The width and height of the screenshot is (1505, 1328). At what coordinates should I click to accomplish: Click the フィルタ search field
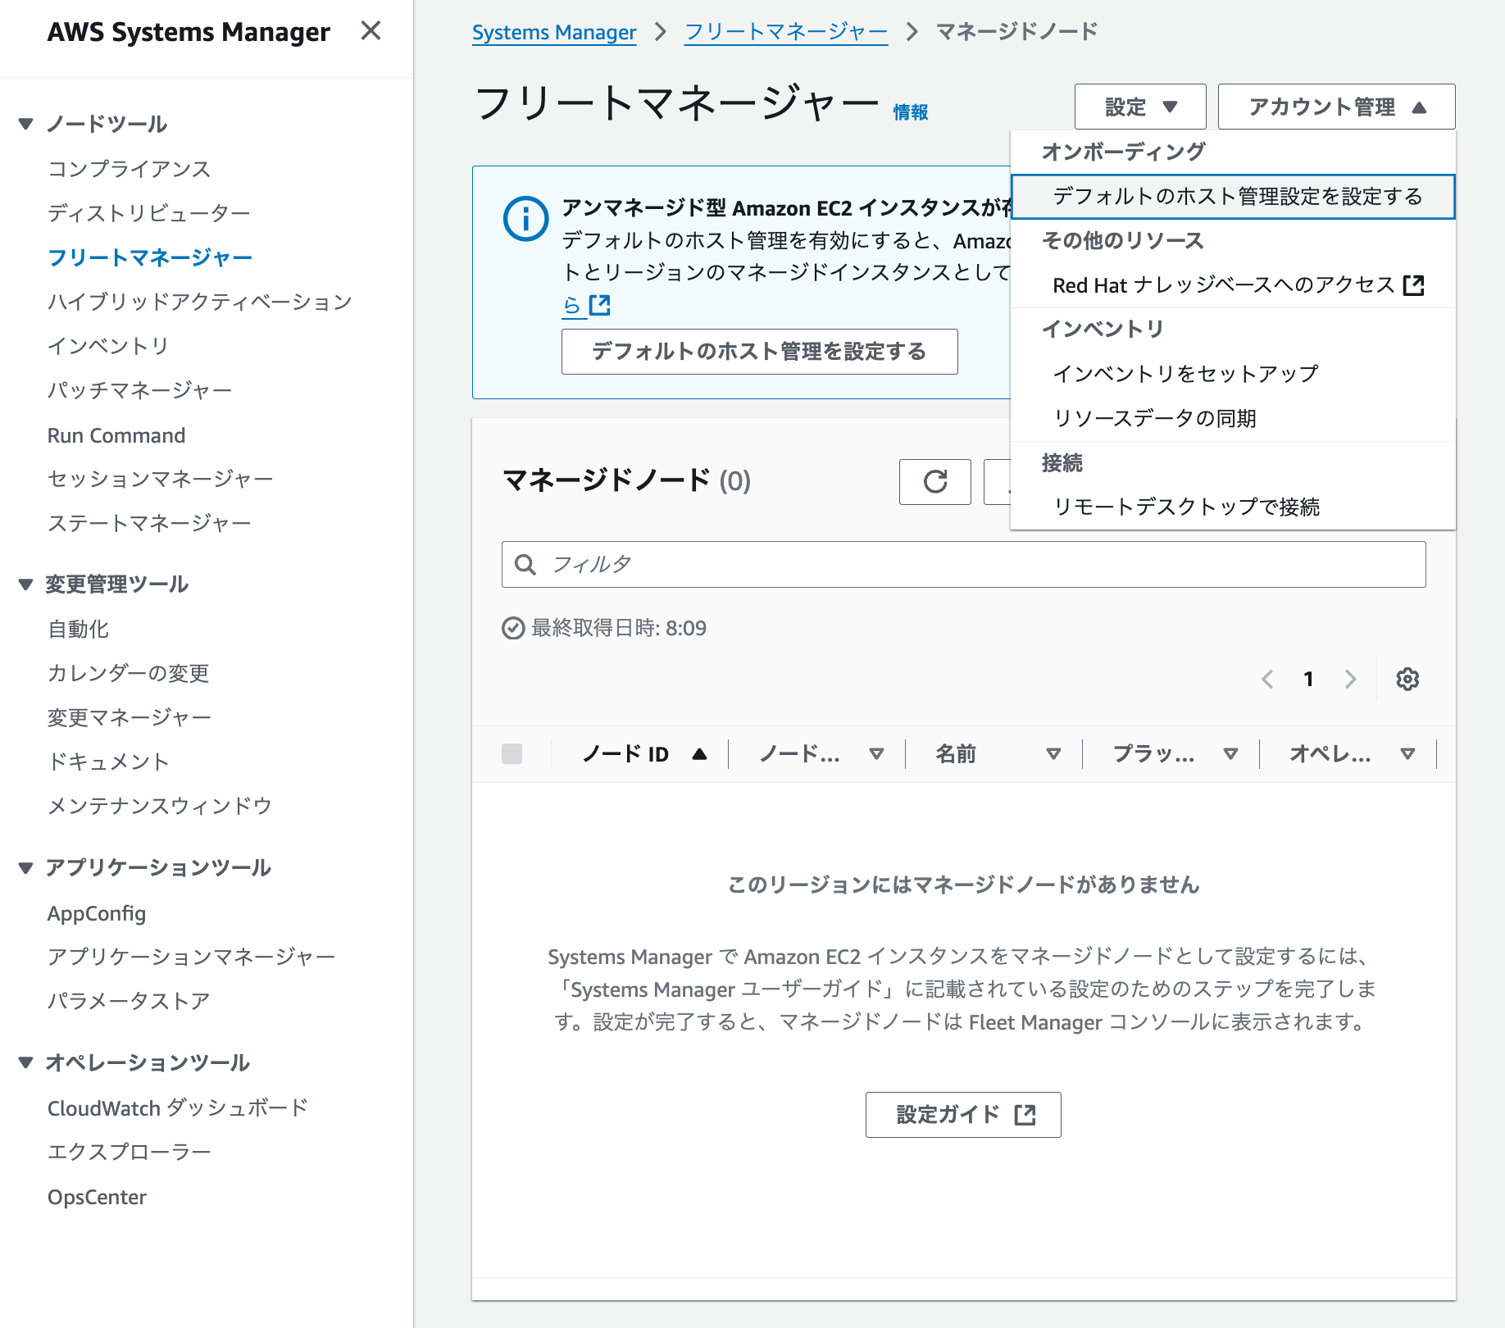coord(963,564)
